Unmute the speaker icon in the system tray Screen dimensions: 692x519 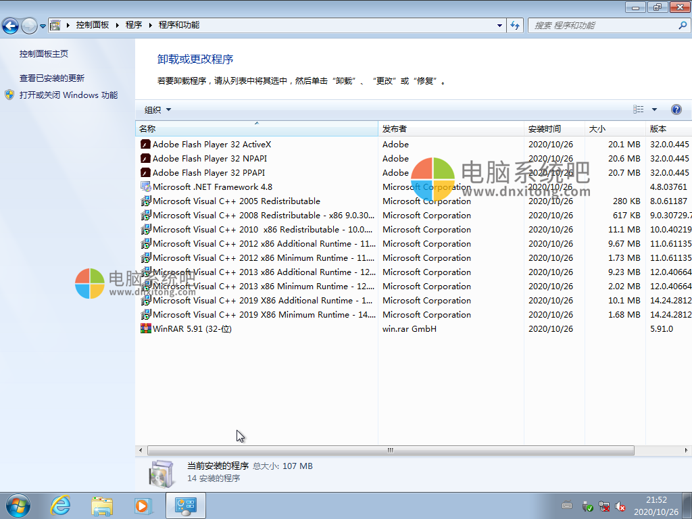621,505
